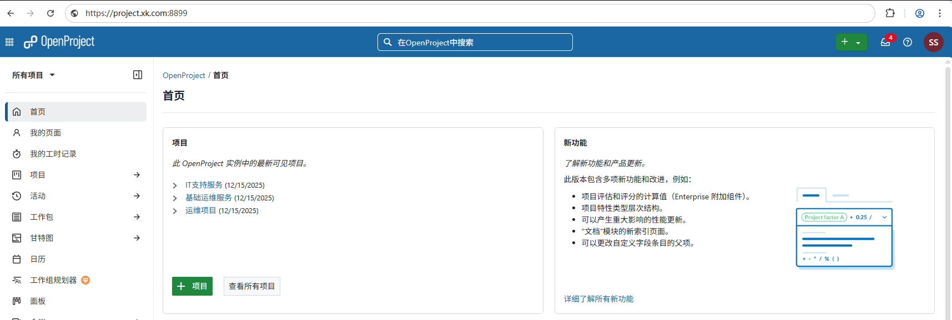The image size is (952, 320).
Task: Expand the 运维项目 project chevron
Action: click(175, 211)
